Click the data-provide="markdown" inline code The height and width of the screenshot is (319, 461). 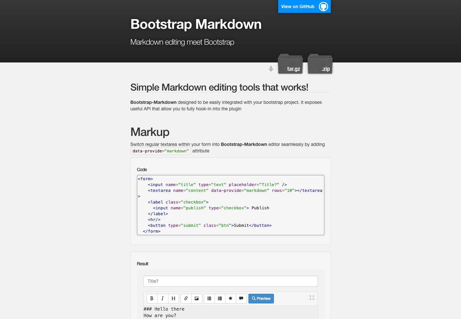pyautogui.click(x=161, y=151)
